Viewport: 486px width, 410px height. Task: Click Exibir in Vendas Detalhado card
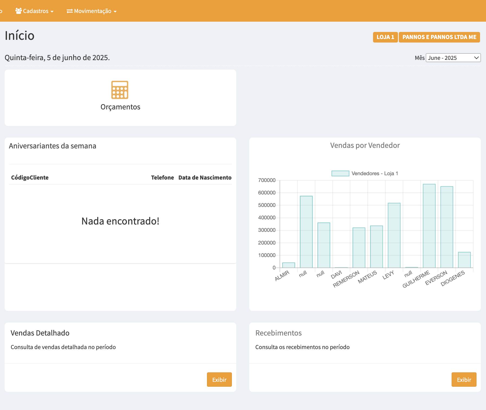pyautogui.click(x=219, y=379)
